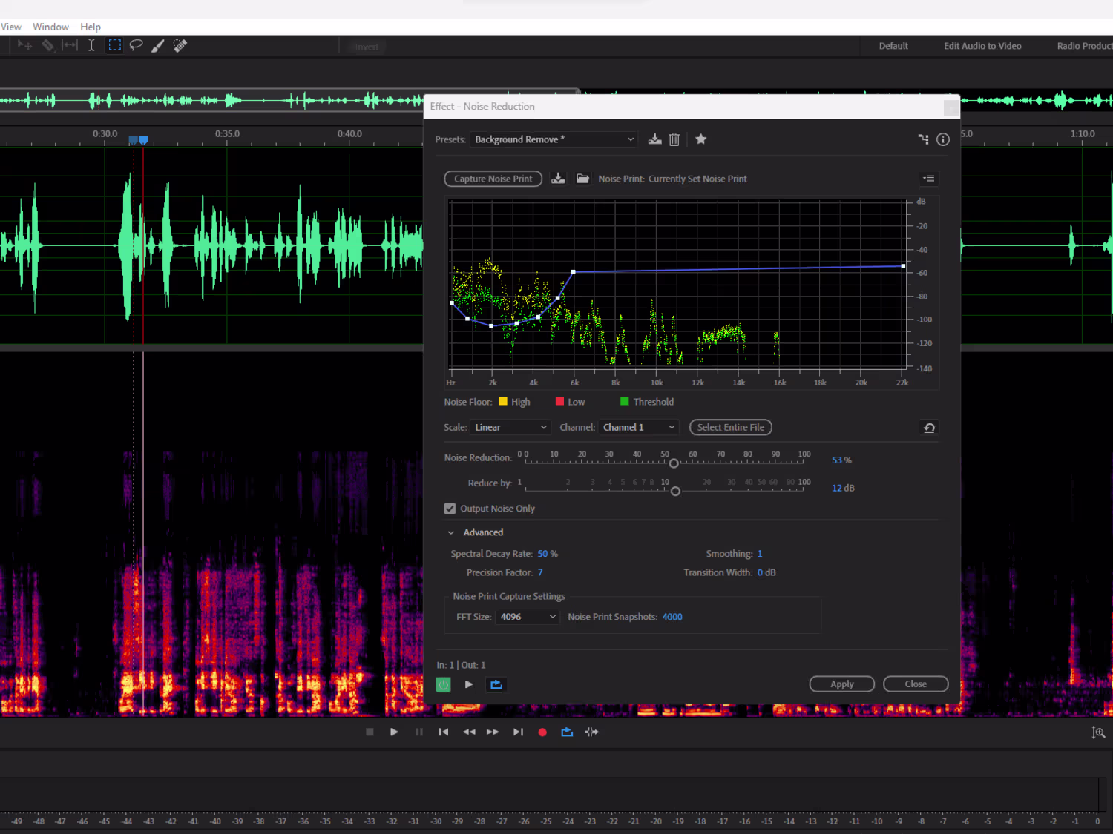The width and height of the screenshot is (1113, 834).
Task: Mark preset as favorite with star icon
Action: coord(700,139)
